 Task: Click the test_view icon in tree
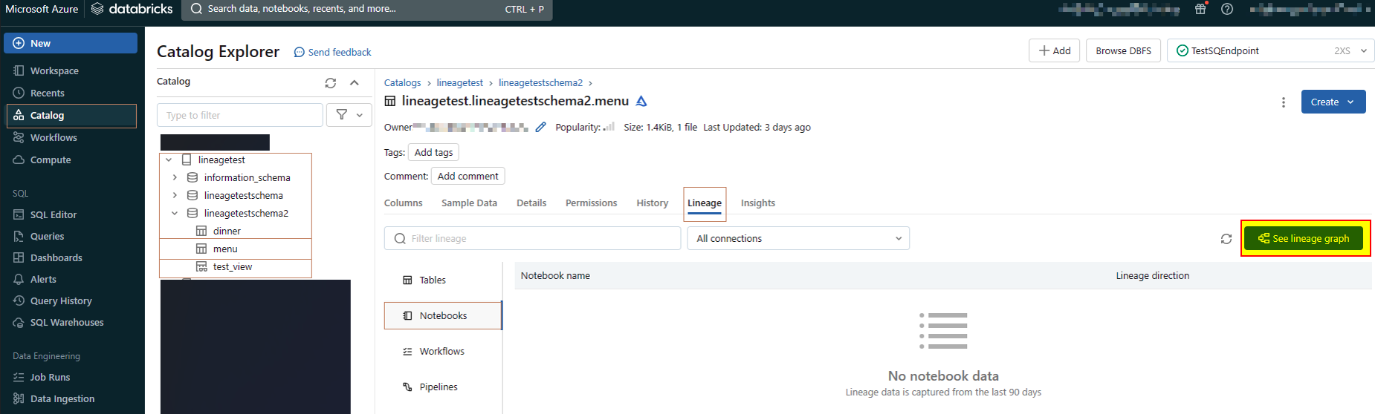pos(201,266)
